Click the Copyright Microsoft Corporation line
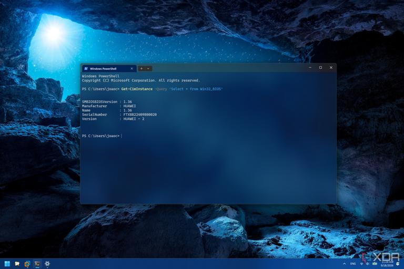404x269 pixels. pos(140,80)
